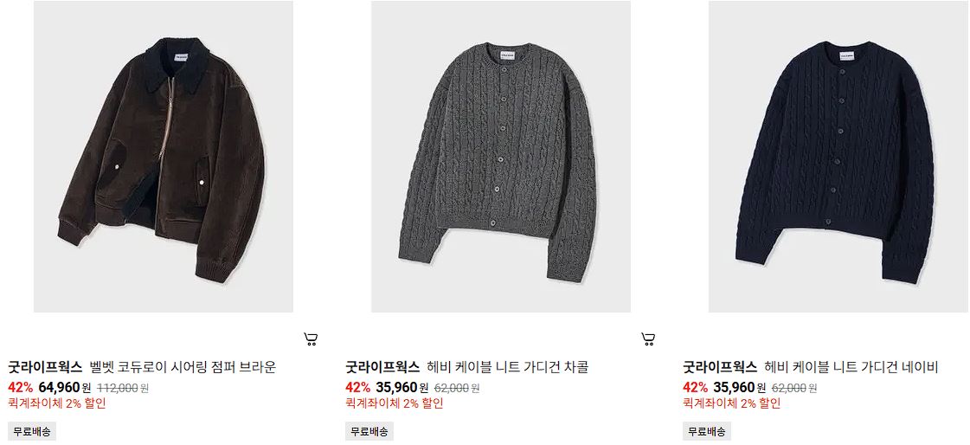Open the charcoal cable knit cardigan image
The image size is (970, 445).
pyautogui.click(x=500, y=157)
